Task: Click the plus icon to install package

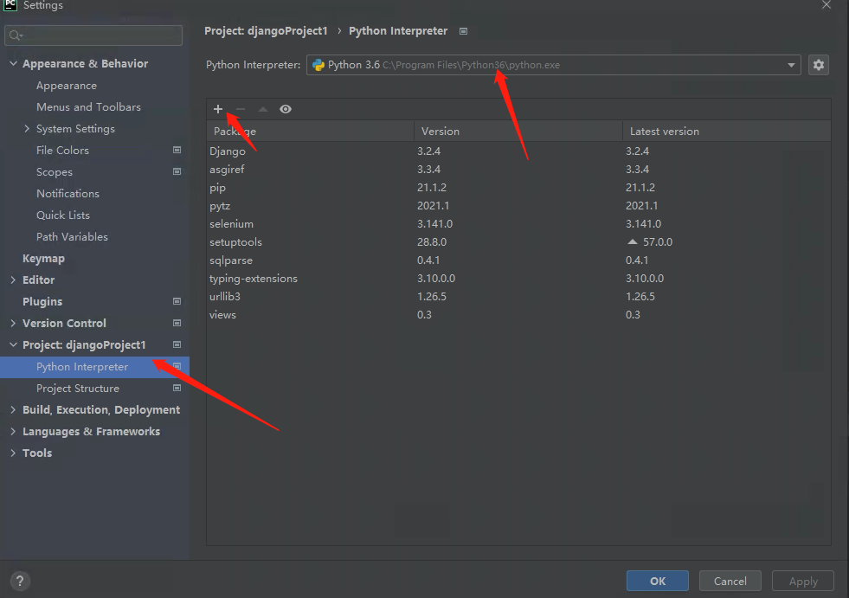Action: click(218, 109)
